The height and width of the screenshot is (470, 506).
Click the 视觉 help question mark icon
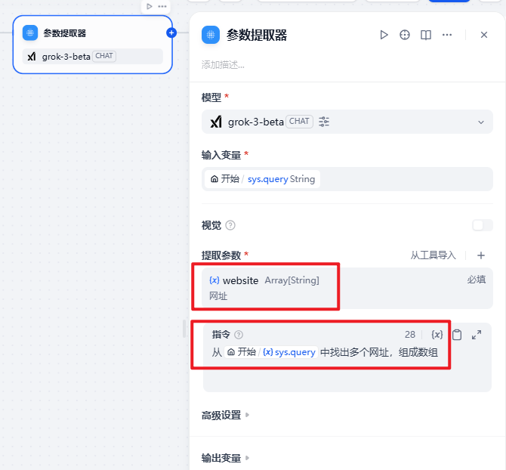[230, 225]
